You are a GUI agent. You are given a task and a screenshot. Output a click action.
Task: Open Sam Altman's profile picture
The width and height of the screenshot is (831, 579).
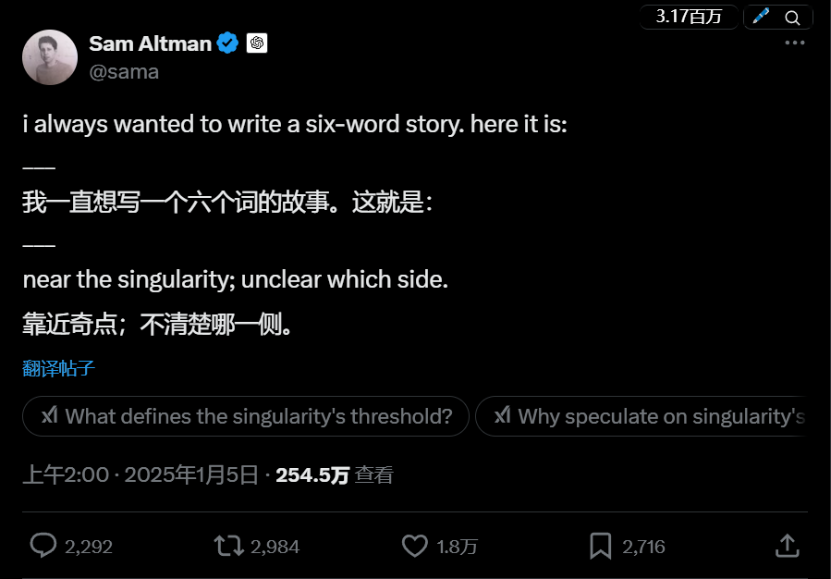point(50,57)
